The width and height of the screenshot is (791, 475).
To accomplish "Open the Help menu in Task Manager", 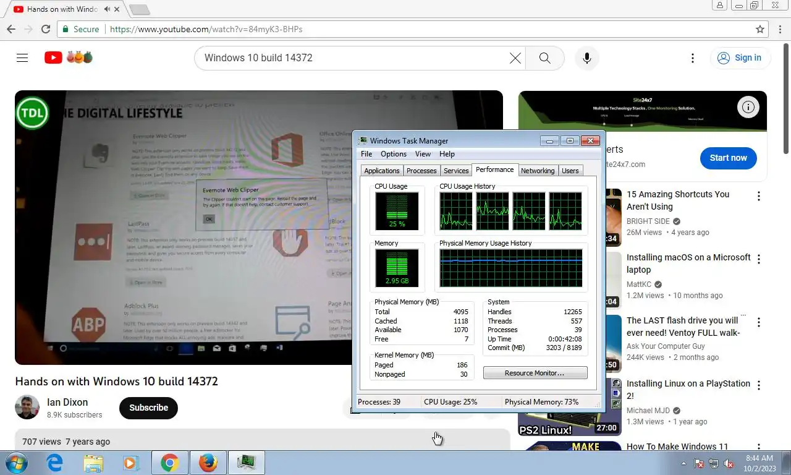I will (x=447, y=154).
